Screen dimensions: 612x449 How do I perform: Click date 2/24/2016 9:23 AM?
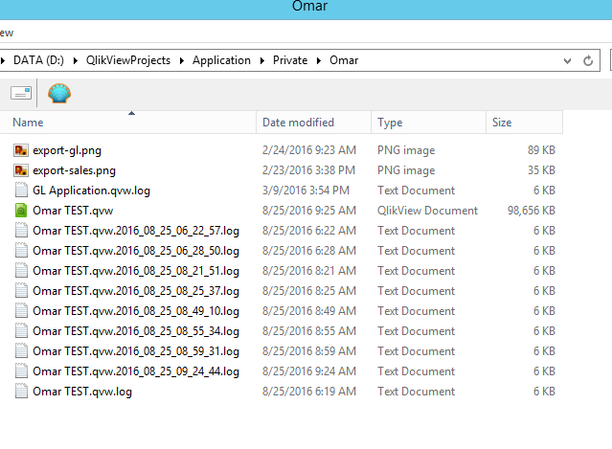click(x=309, y=150)
